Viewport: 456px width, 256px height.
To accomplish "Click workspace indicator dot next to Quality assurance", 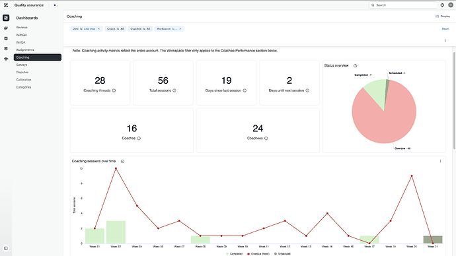I will pyautogui.click(x=56, y=5).
